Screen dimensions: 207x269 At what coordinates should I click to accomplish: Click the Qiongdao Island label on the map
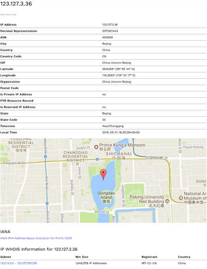coord(106,197)
